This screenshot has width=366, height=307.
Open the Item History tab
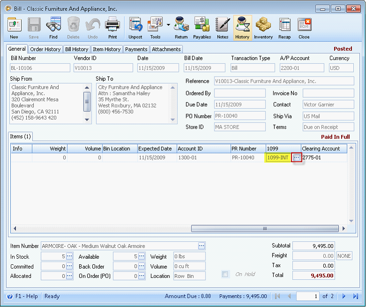coord(107,49)
